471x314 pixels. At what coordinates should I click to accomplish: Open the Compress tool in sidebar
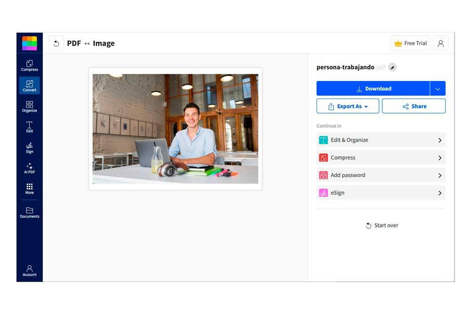point(29,65)
